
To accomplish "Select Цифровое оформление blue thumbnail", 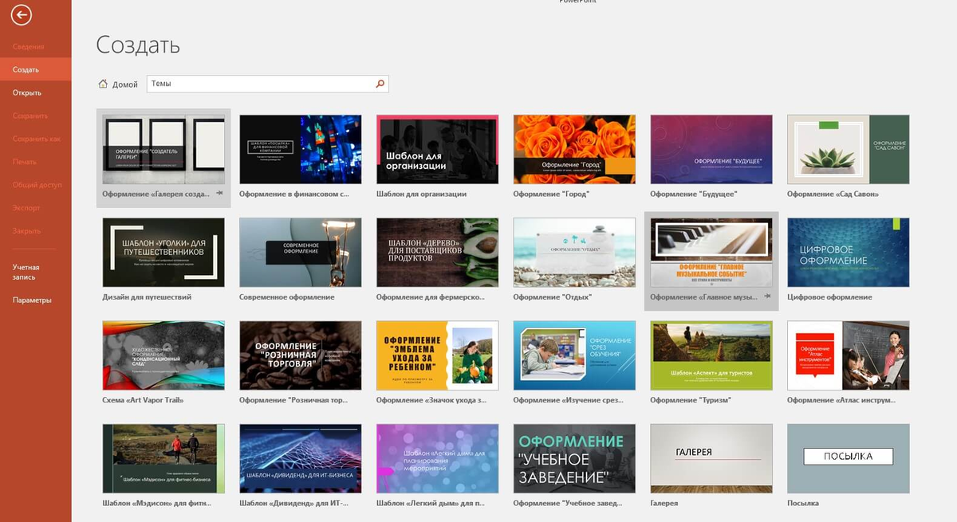I will pos(849,253).
